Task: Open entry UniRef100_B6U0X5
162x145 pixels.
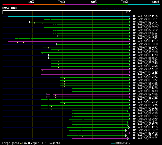Action: [145, 105]
